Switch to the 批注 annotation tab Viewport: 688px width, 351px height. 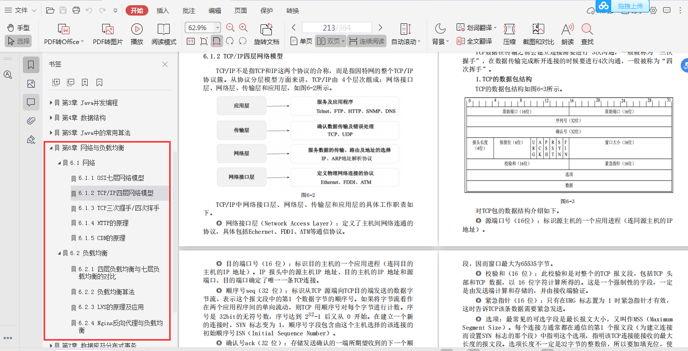click(x=188, y=10)
